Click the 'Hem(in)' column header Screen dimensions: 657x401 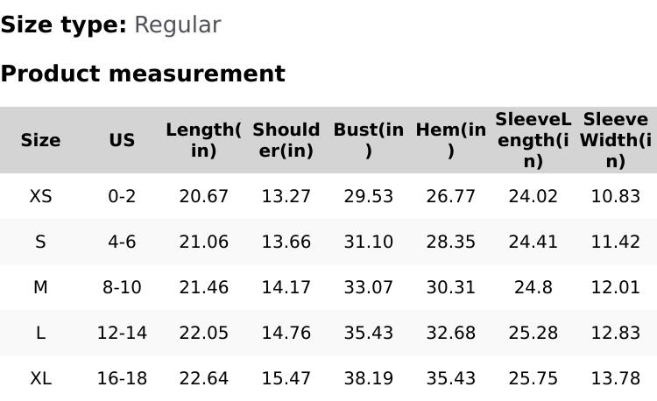click(450, 140)
